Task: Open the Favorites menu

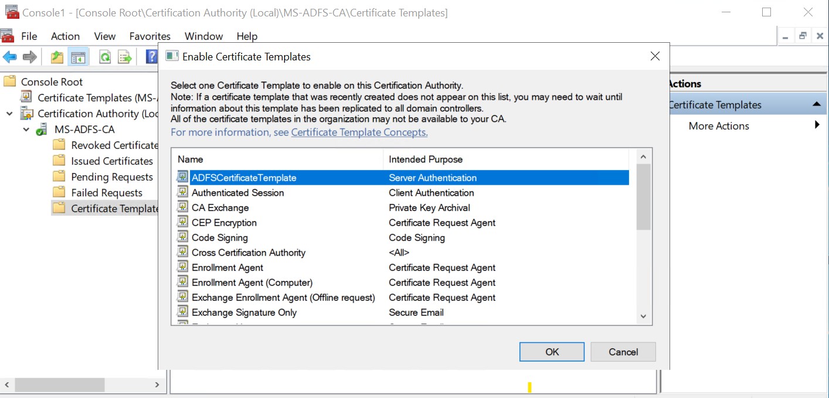Action: pyautogui.click(x=150, y=36)
